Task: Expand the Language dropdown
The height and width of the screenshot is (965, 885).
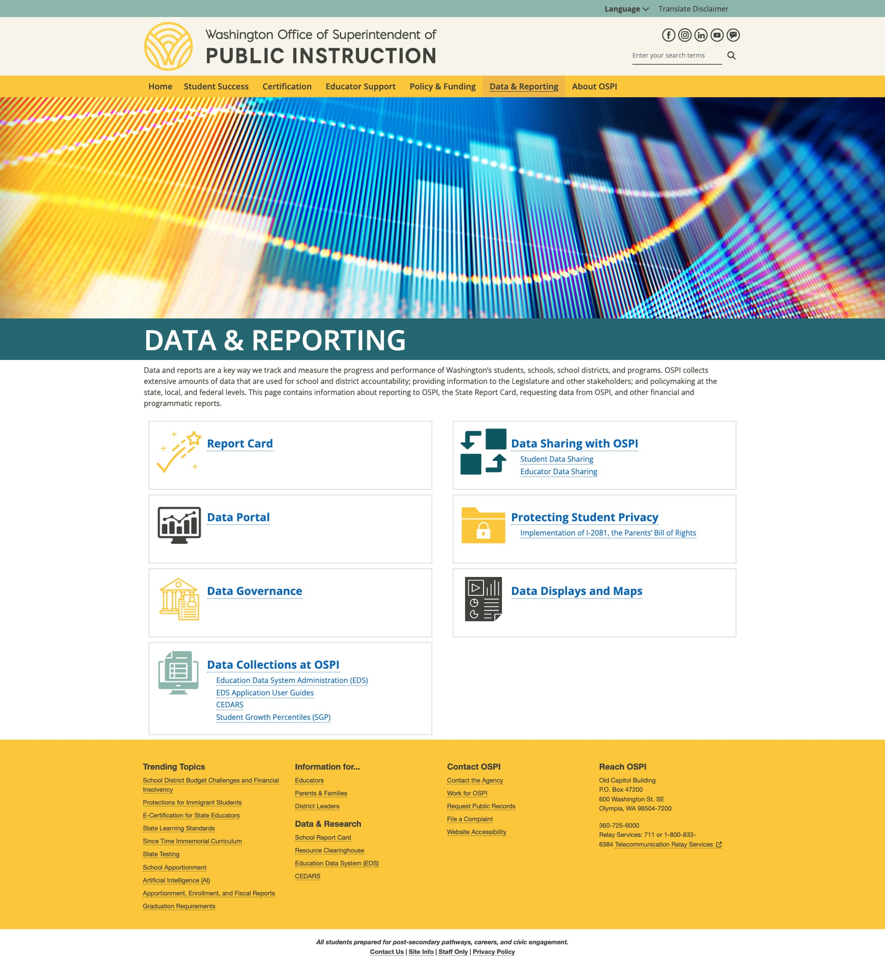Action: [626, 9]
